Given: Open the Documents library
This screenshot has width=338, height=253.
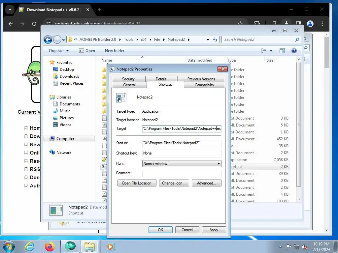Looking at the screenshot, I should [70, 104].
